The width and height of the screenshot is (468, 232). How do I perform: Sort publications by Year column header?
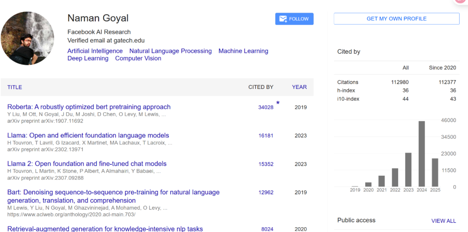[299, 87]
